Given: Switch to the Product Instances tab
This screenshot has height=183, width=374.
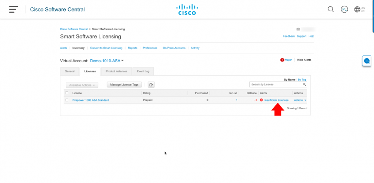Looking at the screenshot, I should 116,71.
